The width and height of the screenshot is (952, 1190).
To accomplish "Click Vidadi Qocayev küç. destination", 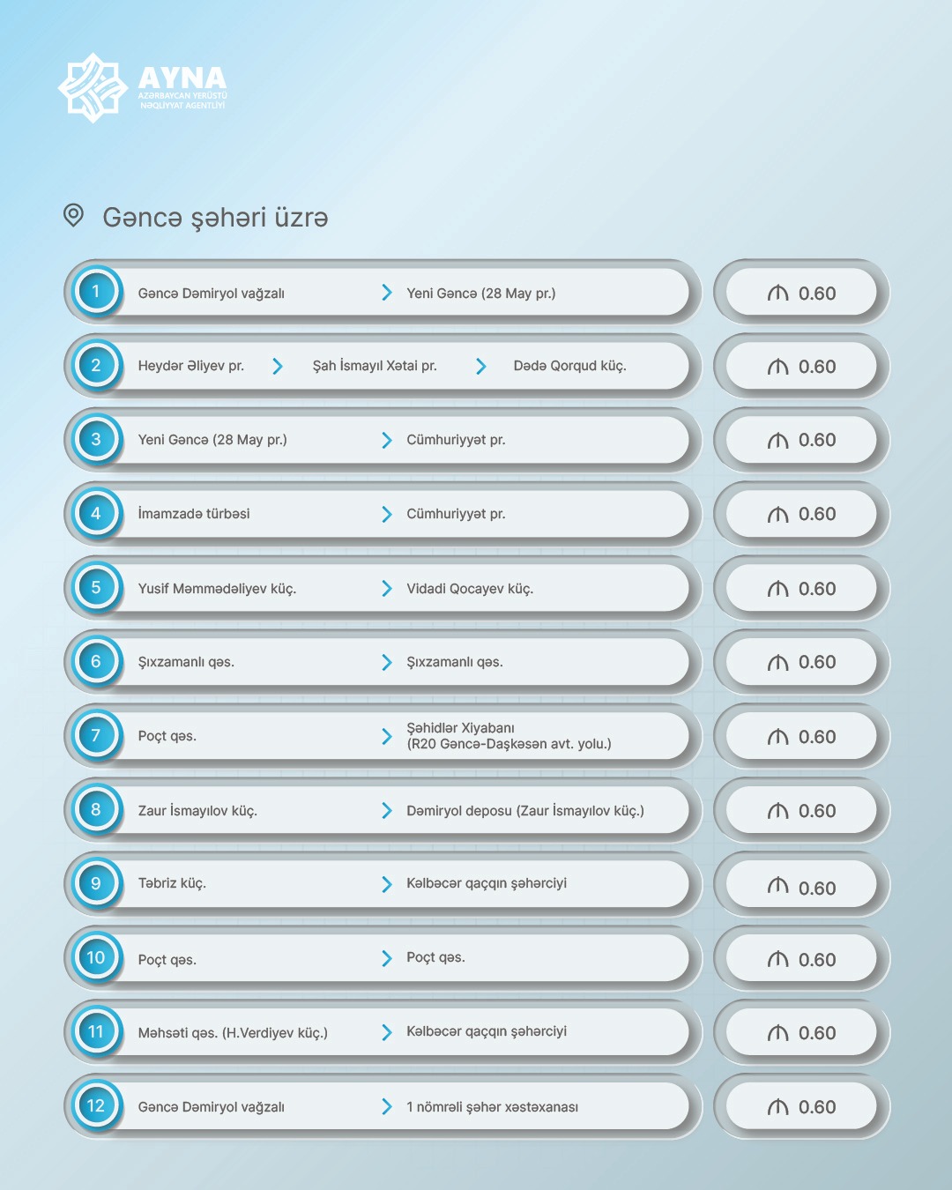I will [x=469, y=589].
